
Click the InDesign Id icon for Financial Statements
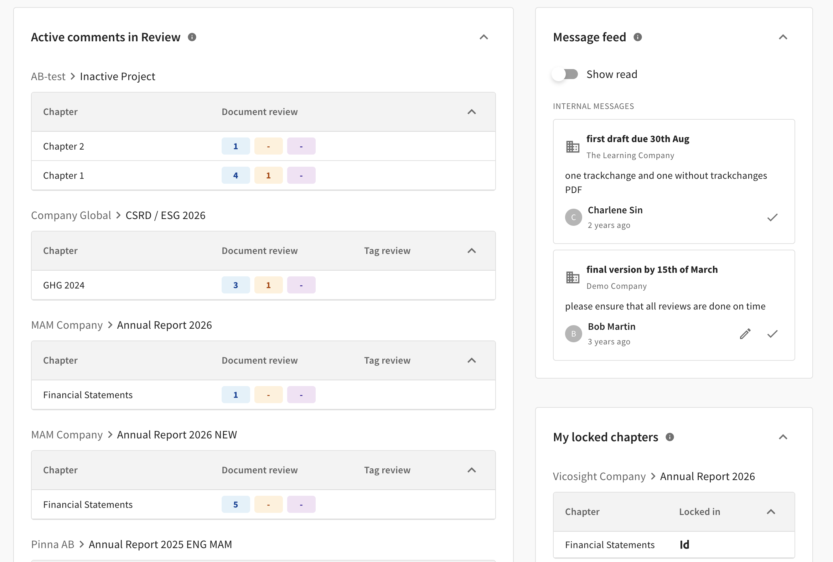(x=684, y=545)
